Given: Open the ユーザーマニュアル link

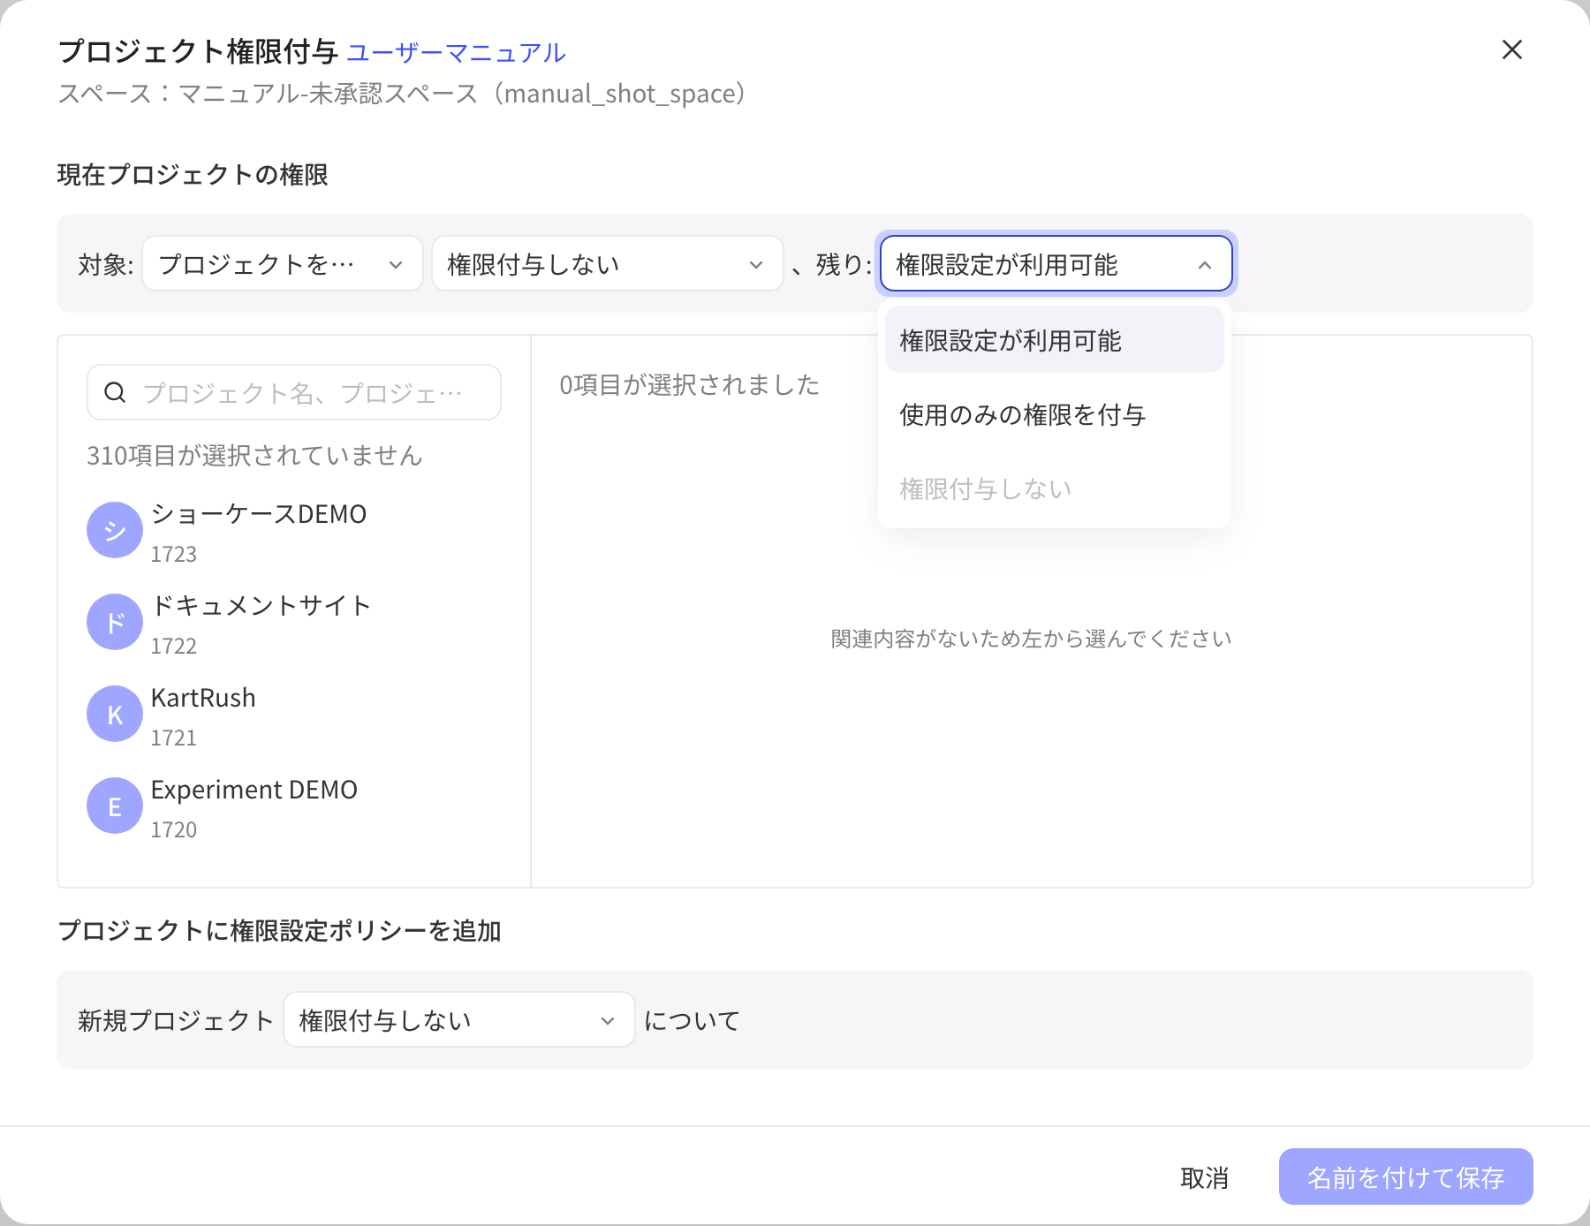Looking at the screenshot, I should (456, 52).
